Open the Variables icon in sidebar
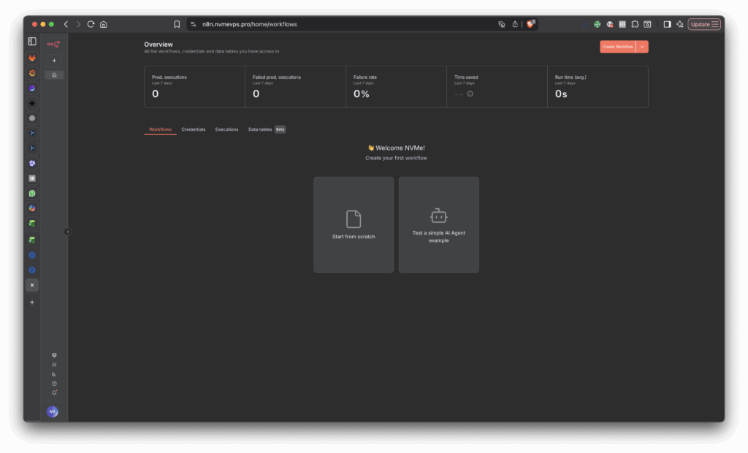This screenshot has width=748, height=453. [x=54, y=364]
